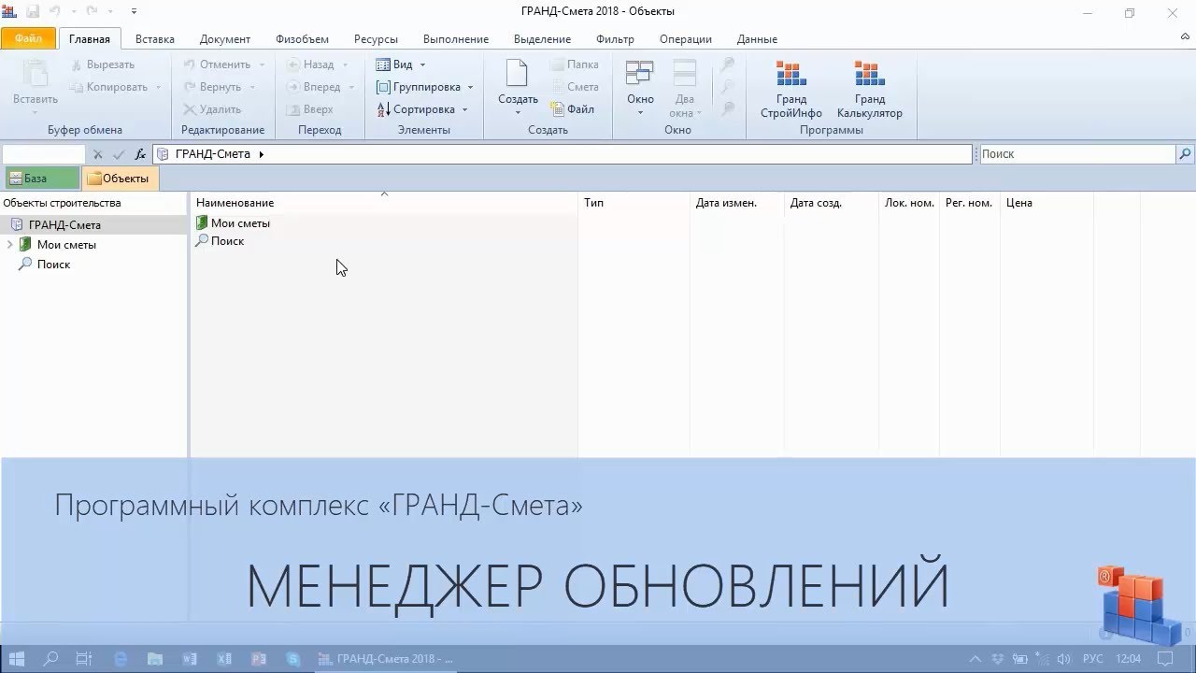Switch to the Физобъем ribbon tab
The height and width of the screenshot is (673, 1196).
[302, 39]
